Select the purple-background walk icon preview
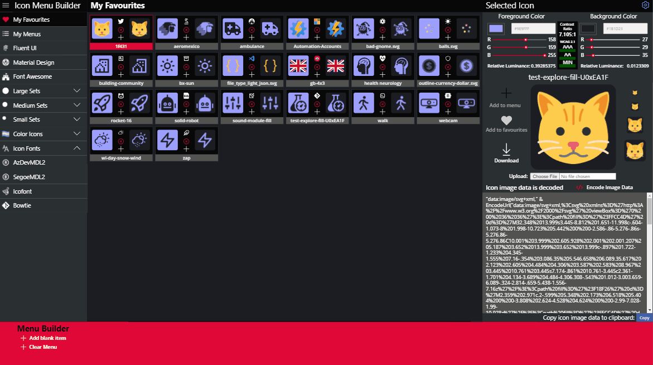Image resolution: width=653 pixels, height=365 pixels. tap(364, 103)
